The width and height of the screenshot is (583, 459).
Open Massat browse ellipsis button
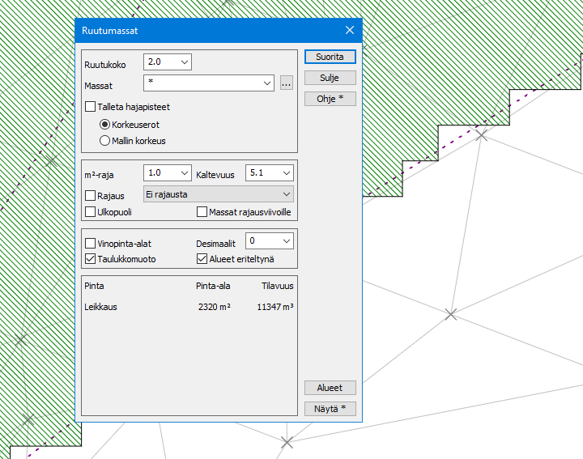tap(286, 83)
